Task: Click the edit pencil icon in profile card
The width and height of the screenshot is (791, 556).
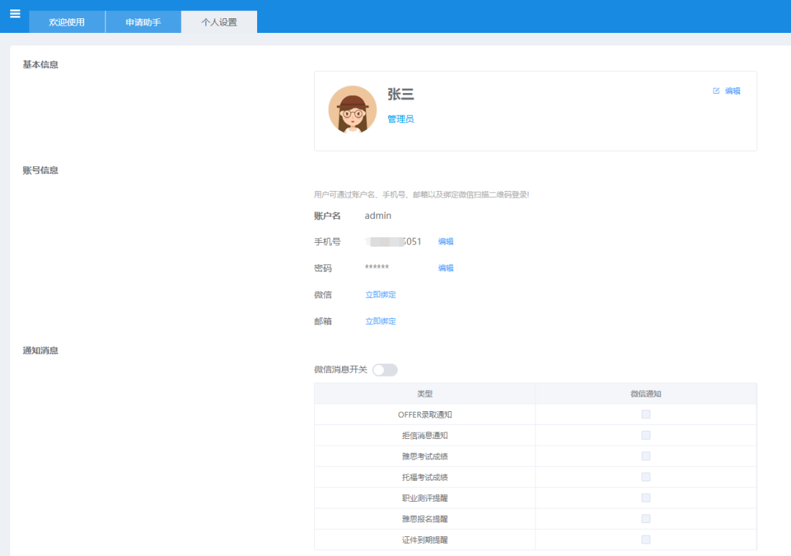Action: 716,91
